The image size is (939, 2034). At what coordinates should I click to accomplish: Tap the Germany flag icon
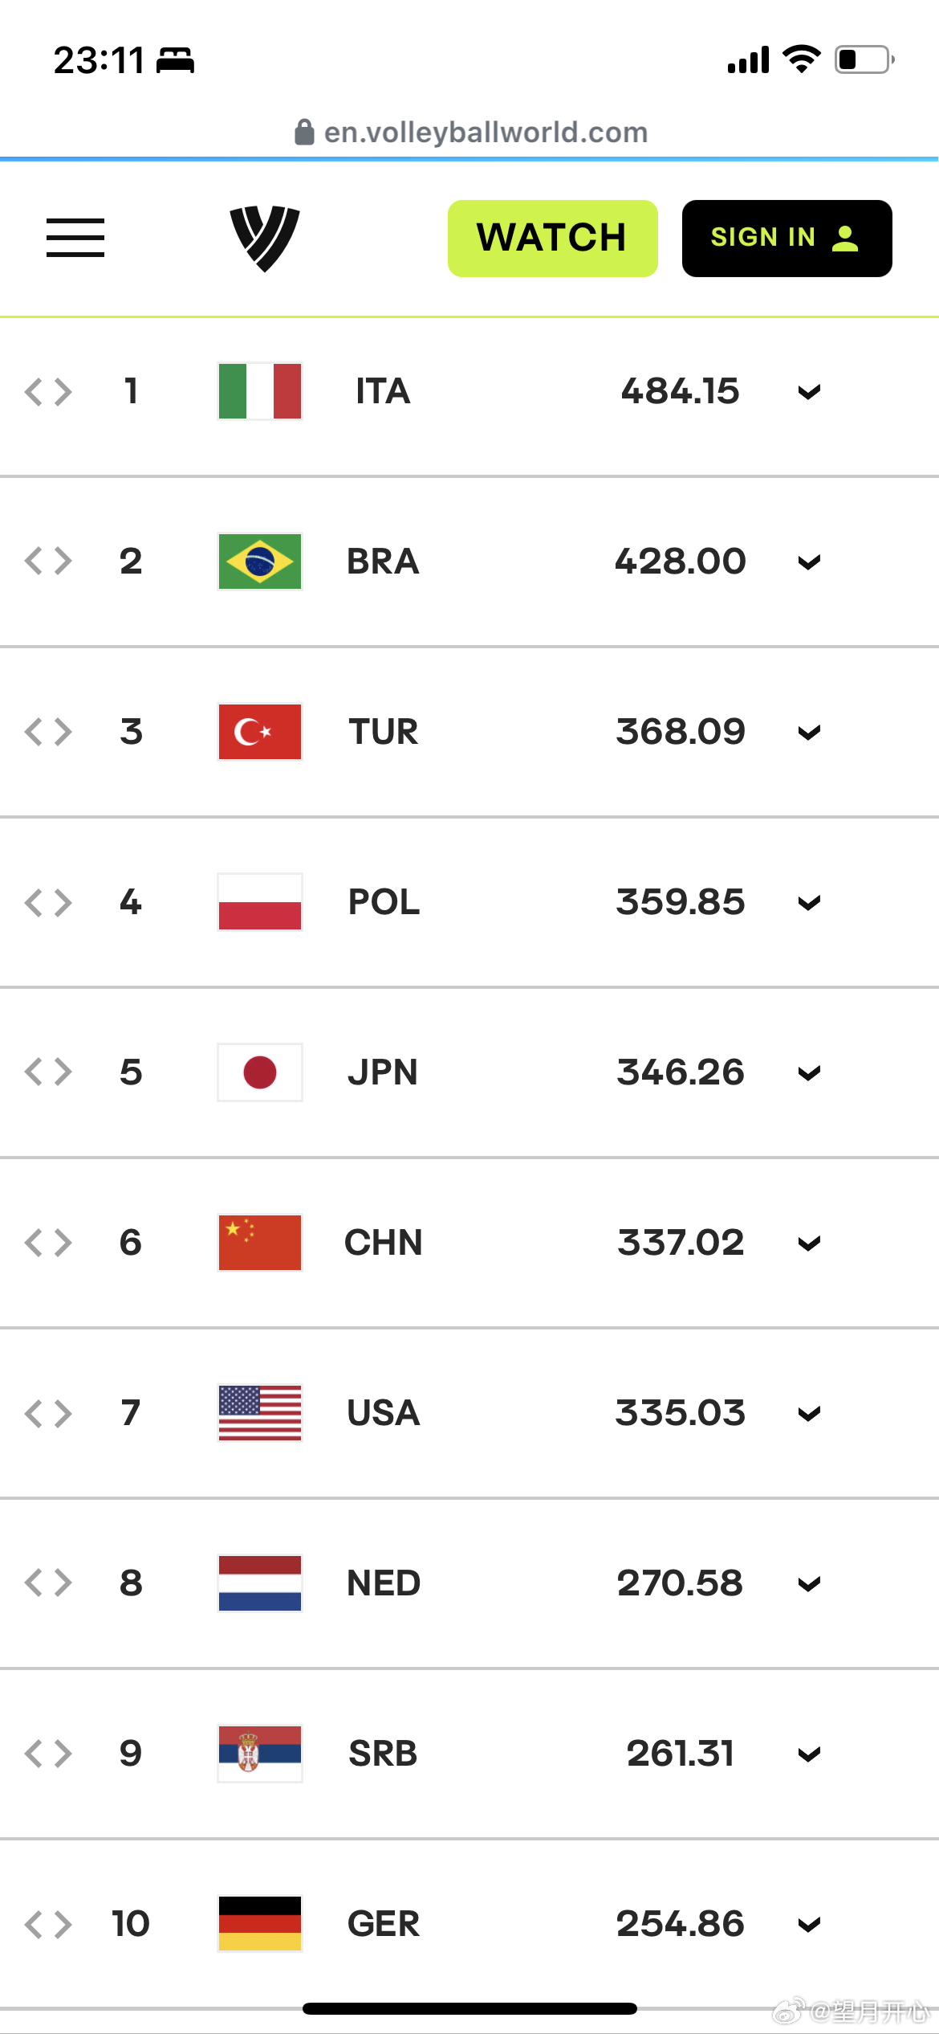260,1924
